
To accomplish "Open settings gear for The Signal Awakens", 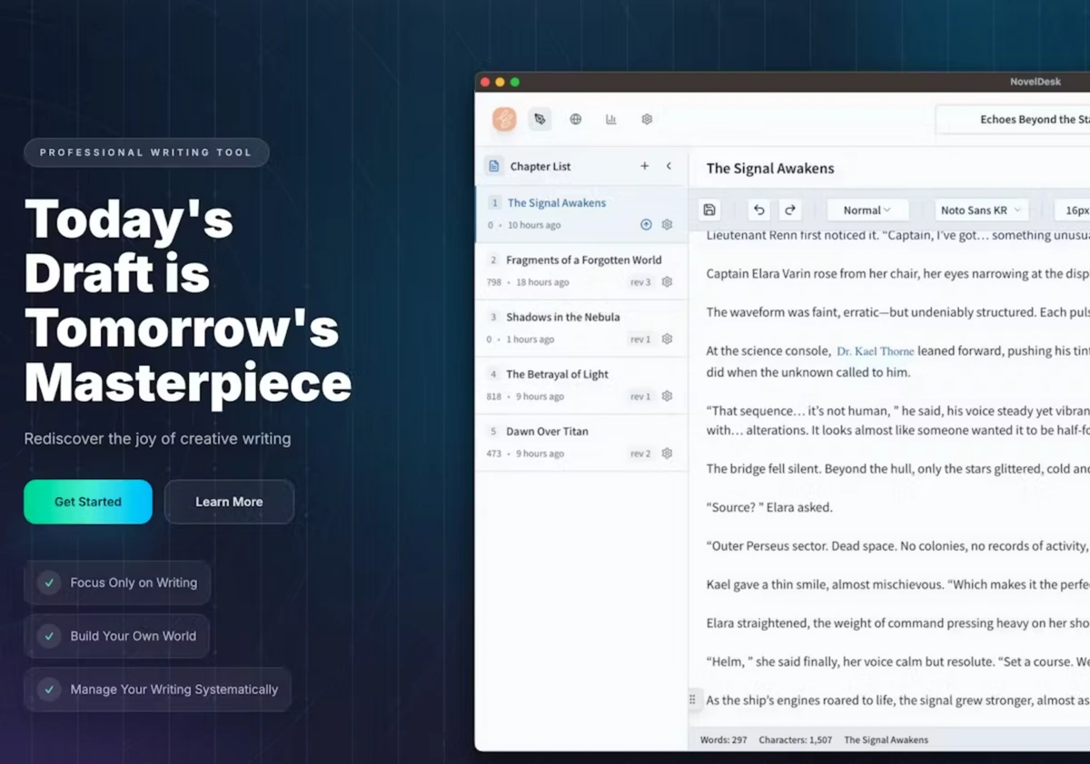I will [667, 225].
